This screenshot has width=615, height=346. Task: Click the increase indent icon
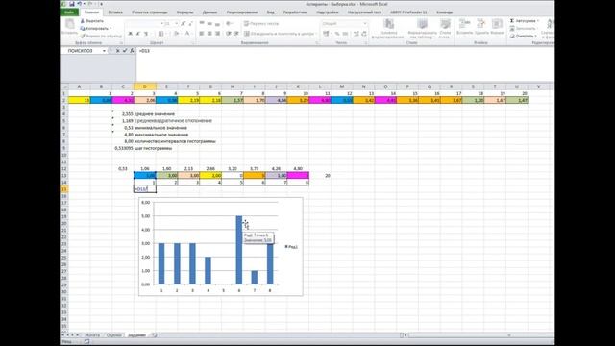coord(236,34)
